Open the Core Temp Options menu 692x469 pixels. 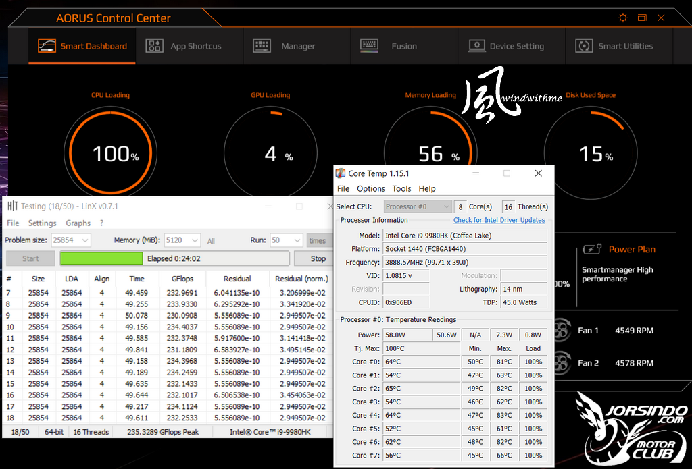(x=371, y=189)
